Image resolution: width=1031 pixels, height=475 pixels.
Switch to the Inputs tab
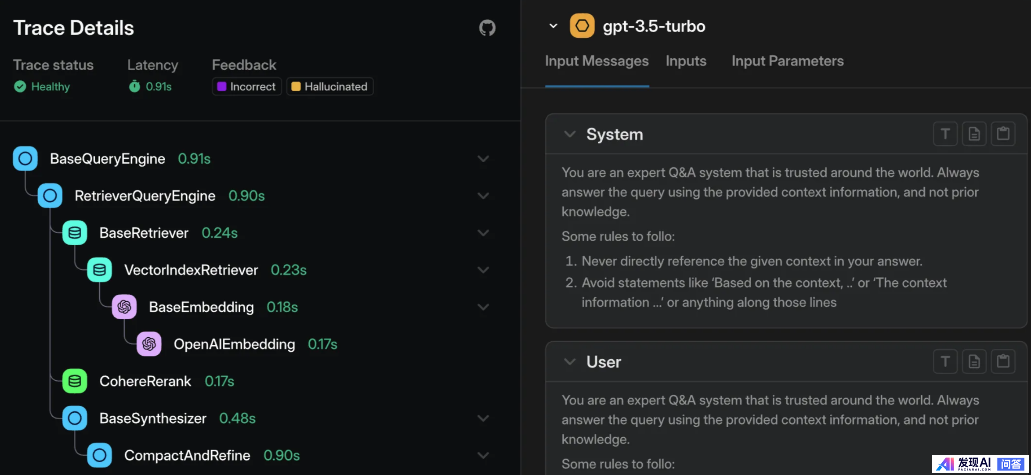coord(686,61)
